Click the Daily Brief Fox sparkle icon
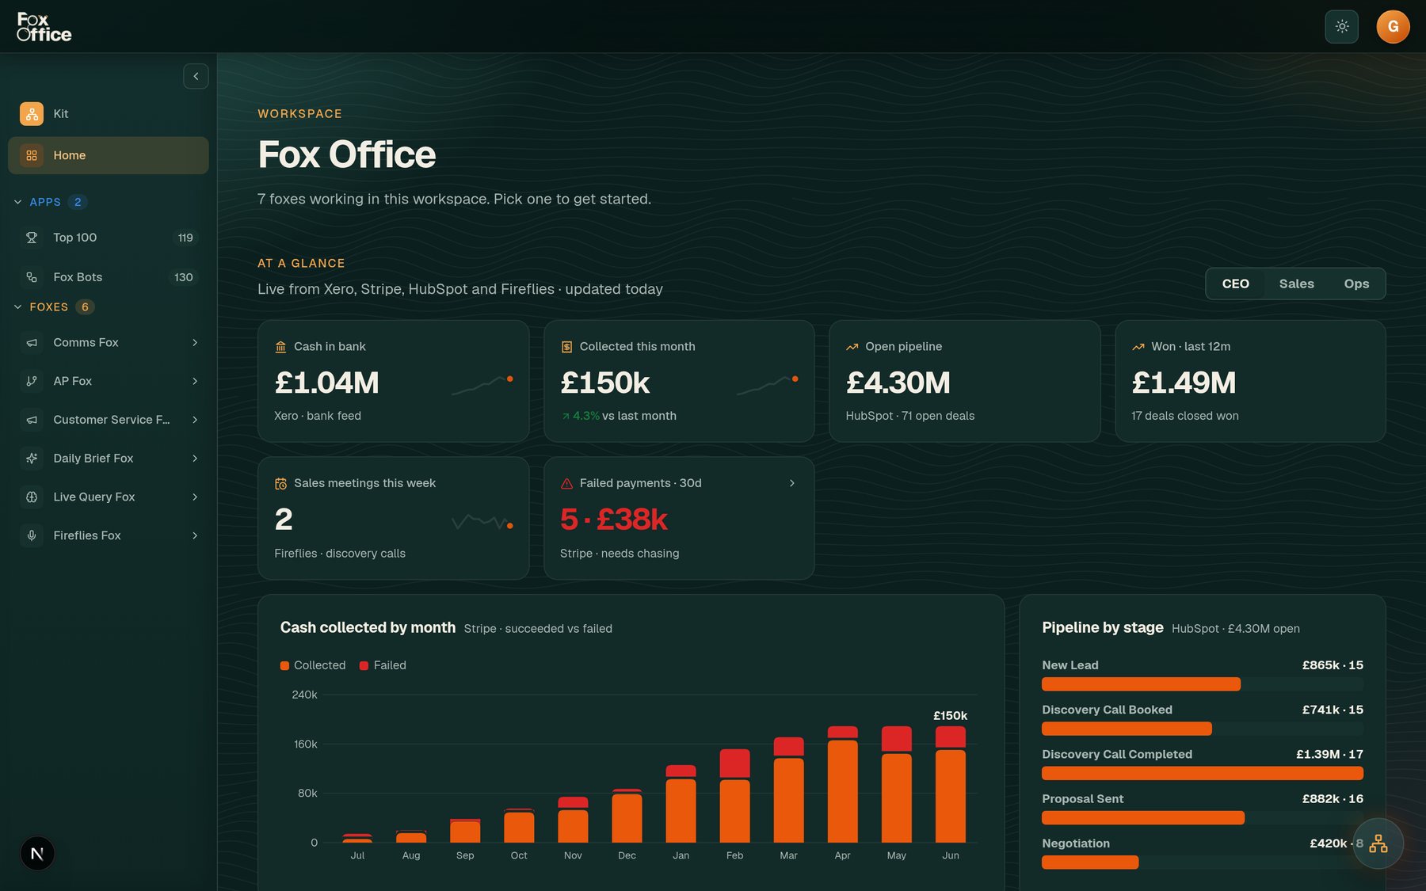 click(x=32, y=459)
